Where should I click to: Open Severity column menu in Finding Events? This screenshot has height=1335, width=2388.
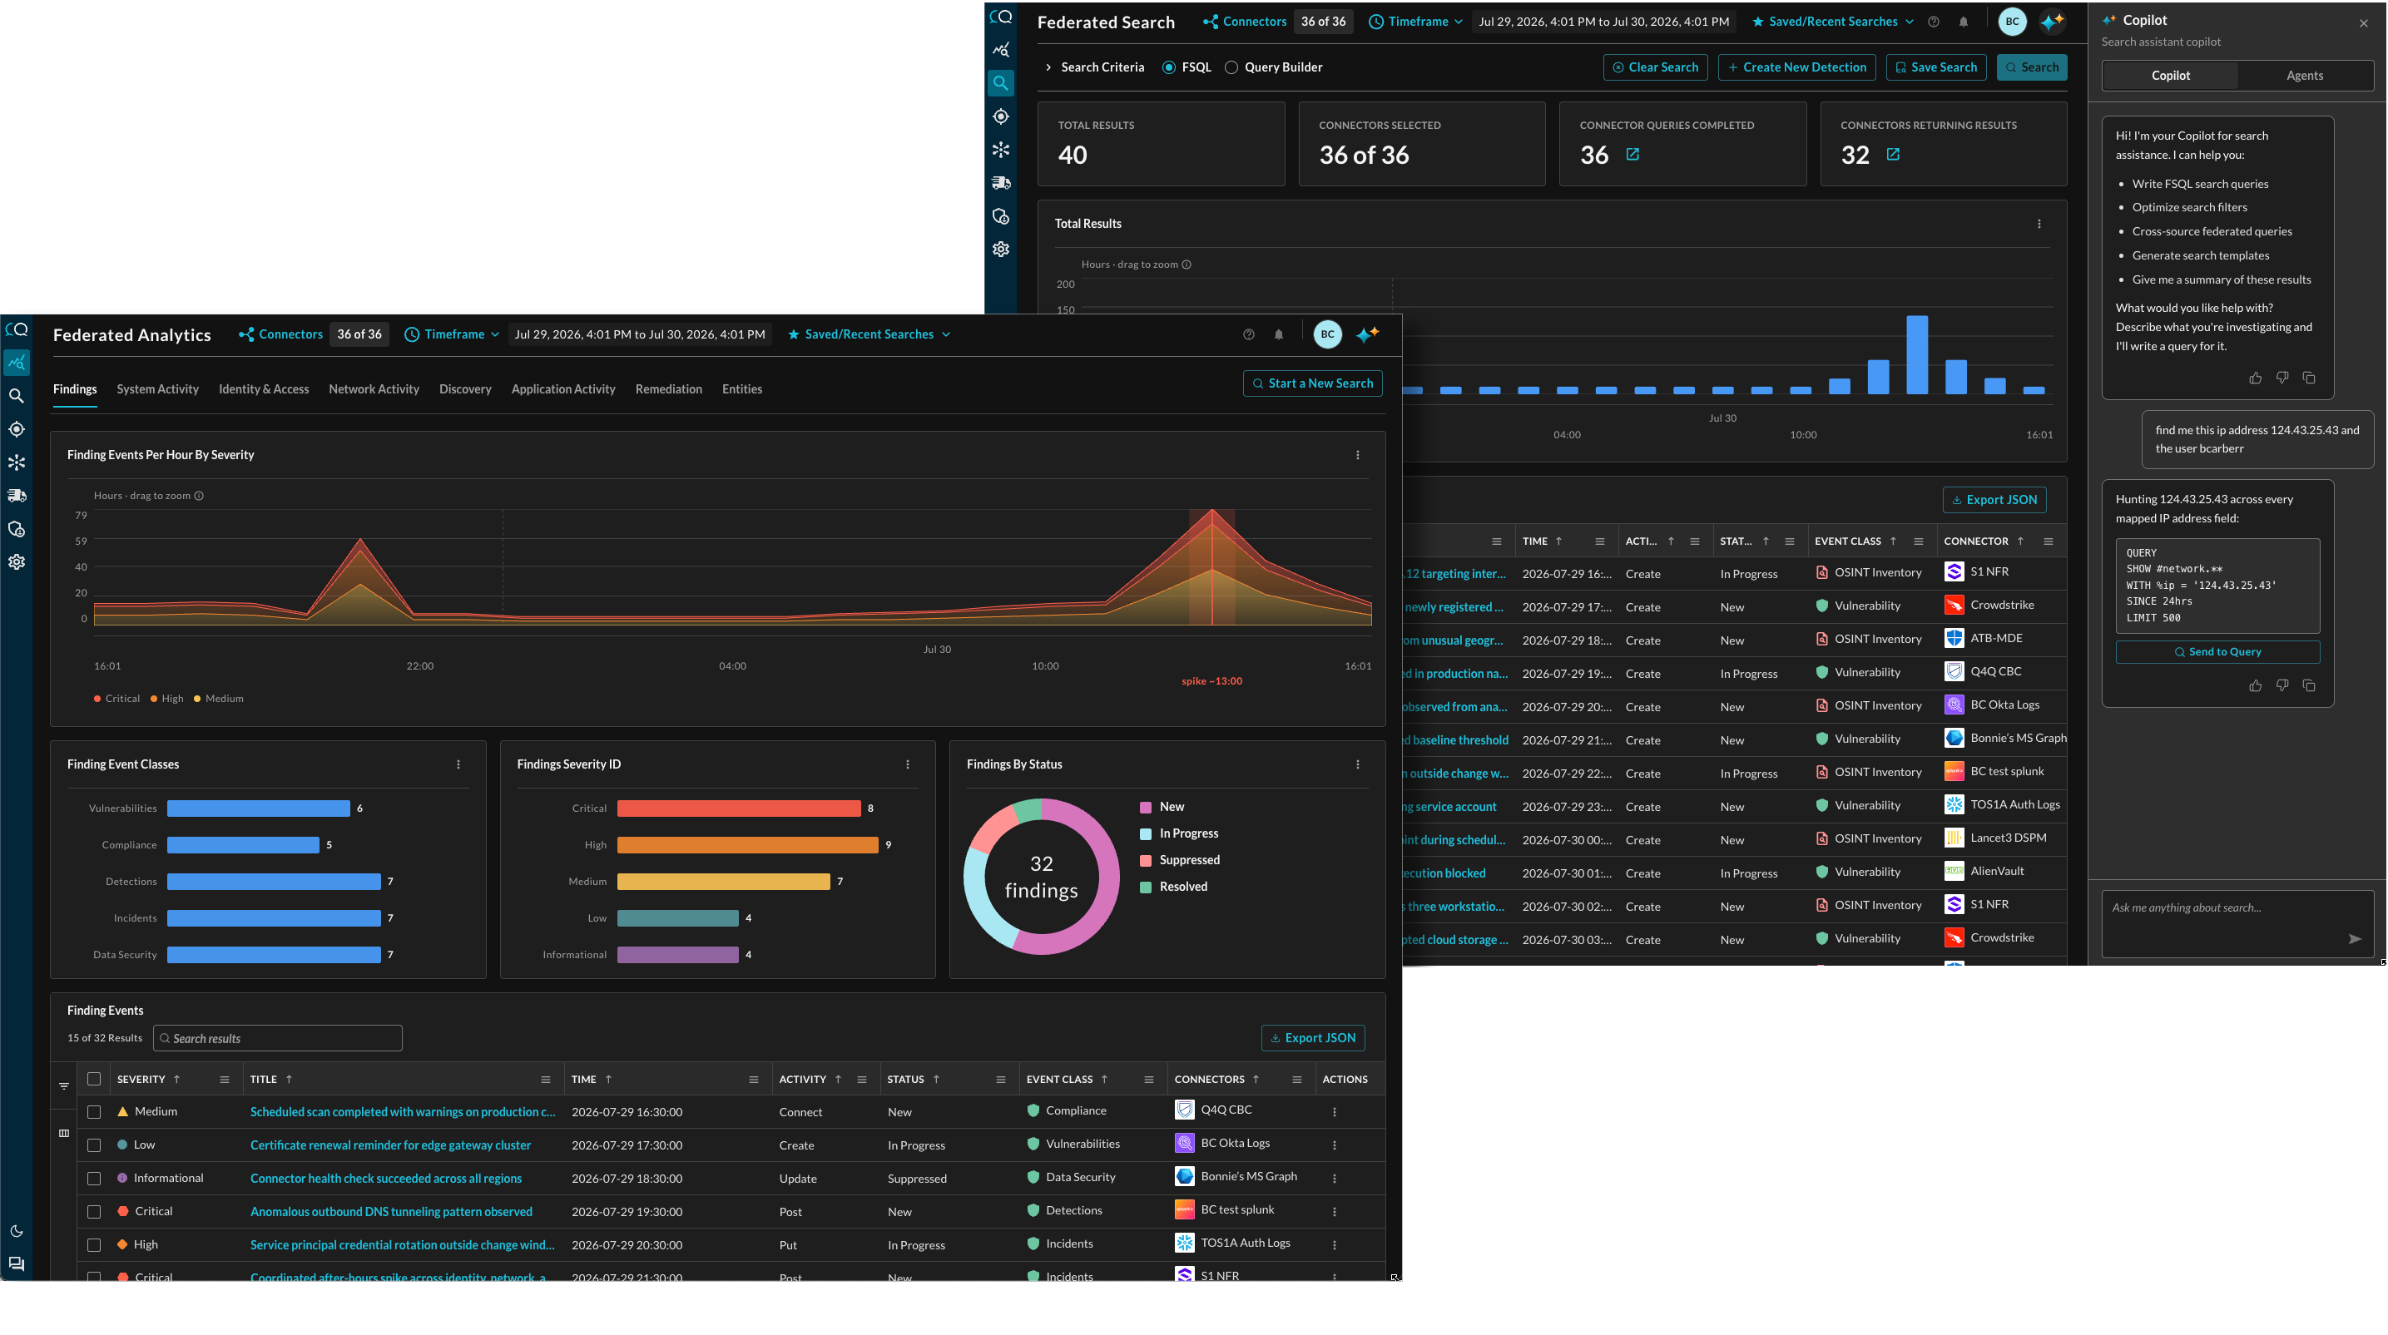(x=225, y=1080)
